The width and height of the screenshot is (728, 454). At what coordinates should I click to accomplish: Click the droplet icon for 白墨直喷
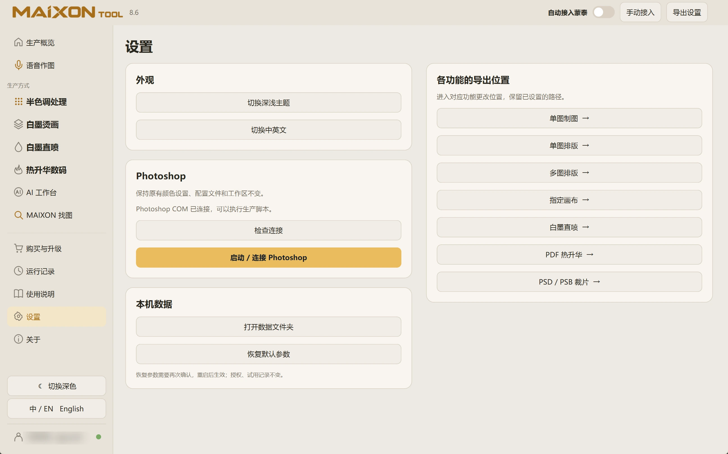pyautogui.click(x=18, y=147)
